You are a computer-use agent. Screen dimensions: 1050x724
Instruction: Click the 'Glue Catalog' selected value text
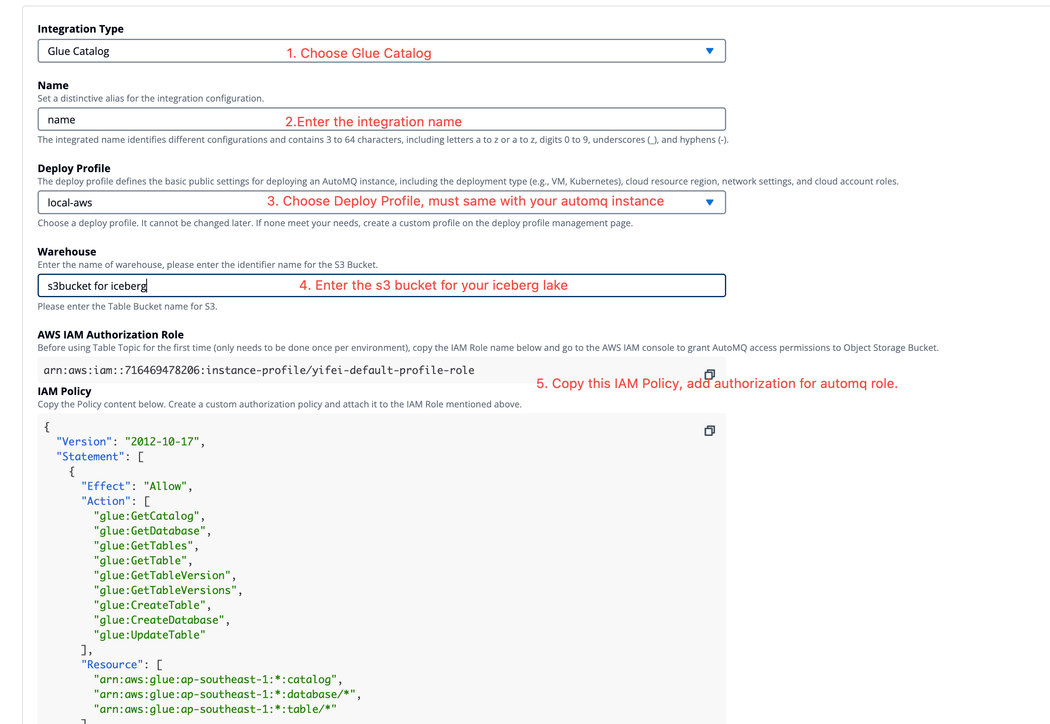click(78, 51)
